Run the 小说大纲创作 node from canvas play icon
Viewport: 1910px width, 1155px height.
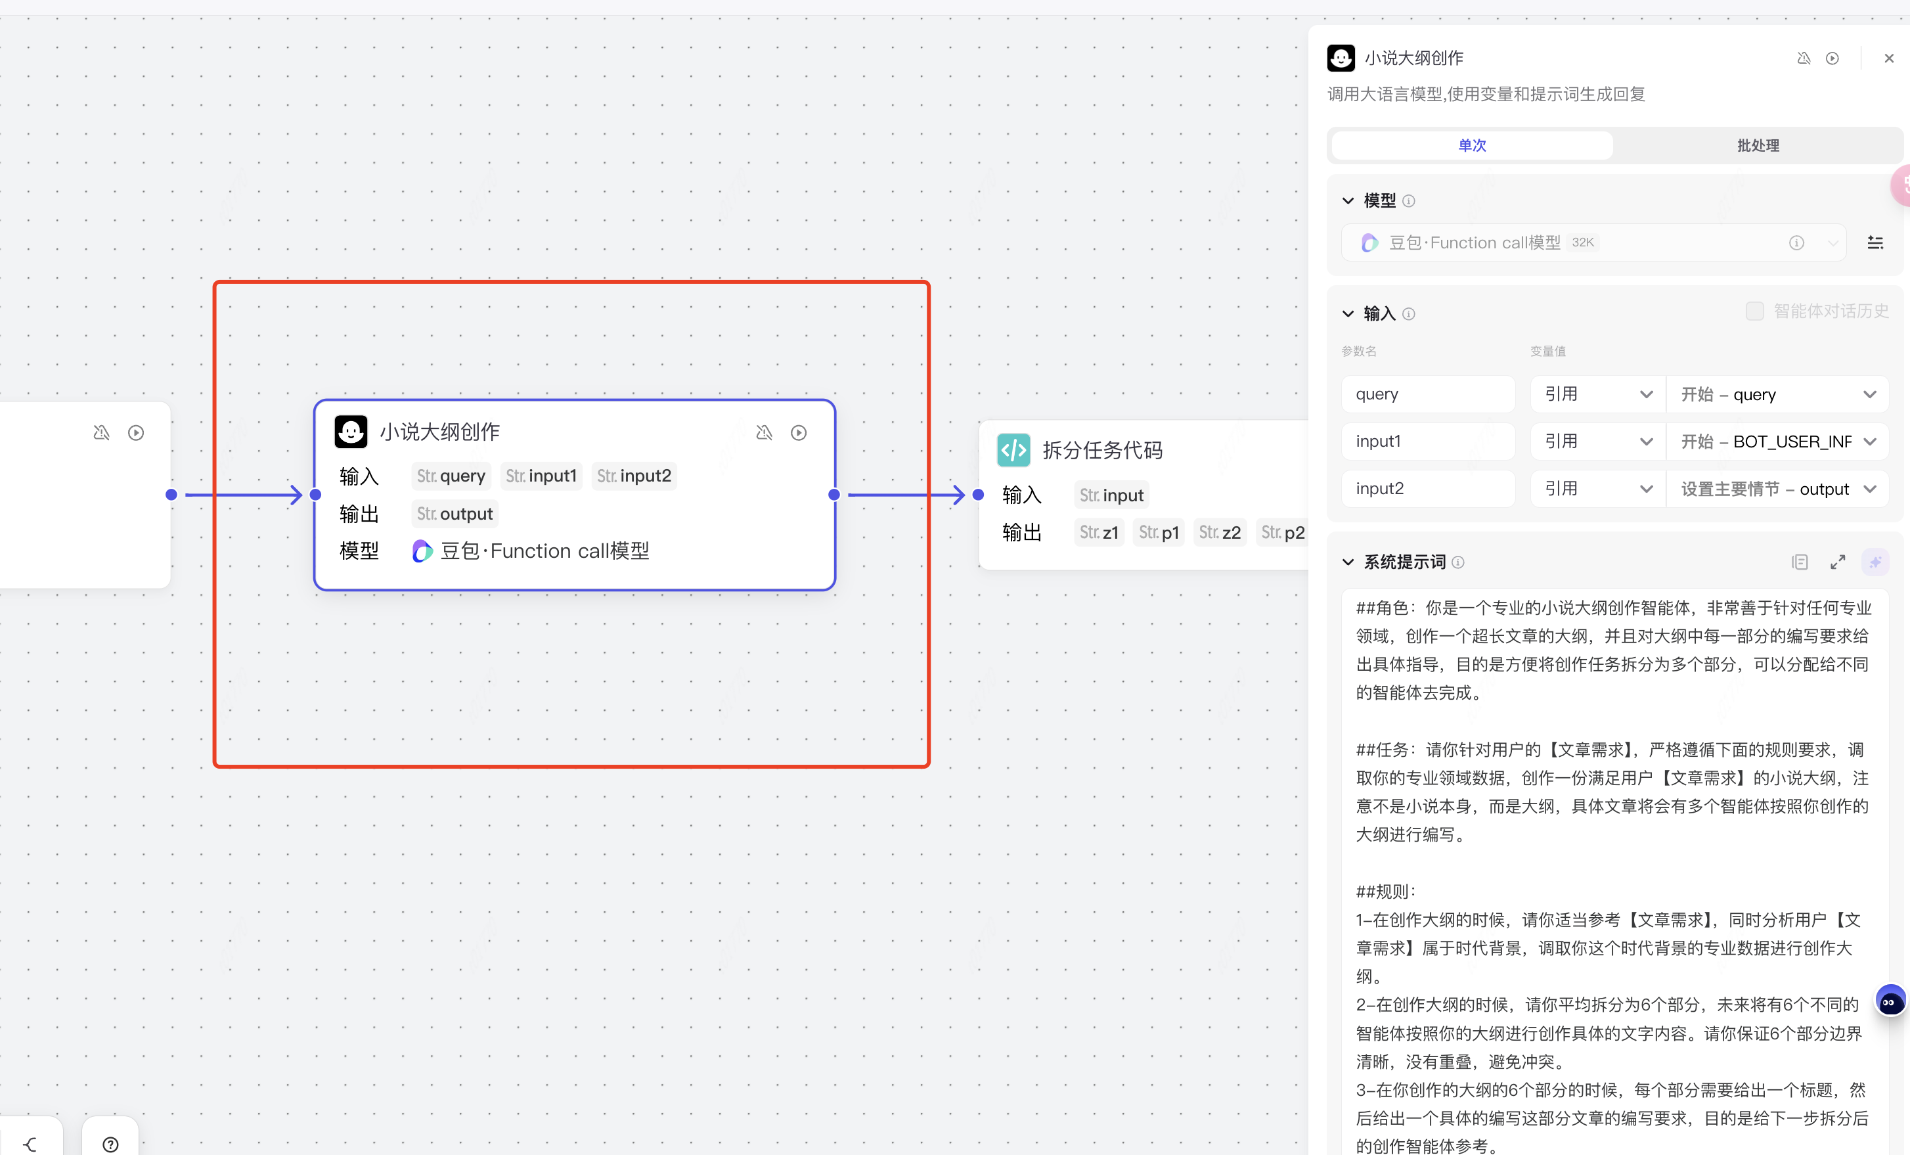[799, 432]
